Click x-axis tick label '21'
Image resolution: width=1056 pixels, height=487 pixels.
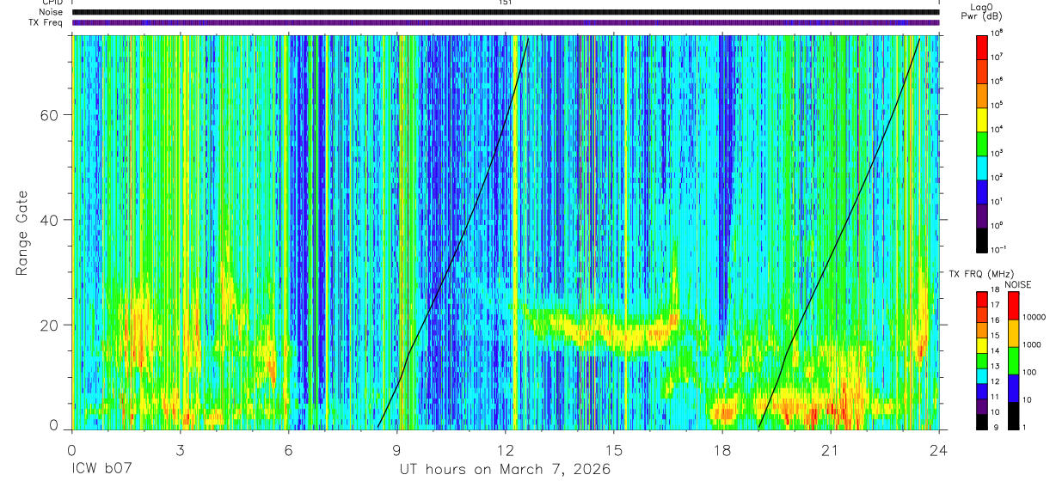[x=831, y=450]
